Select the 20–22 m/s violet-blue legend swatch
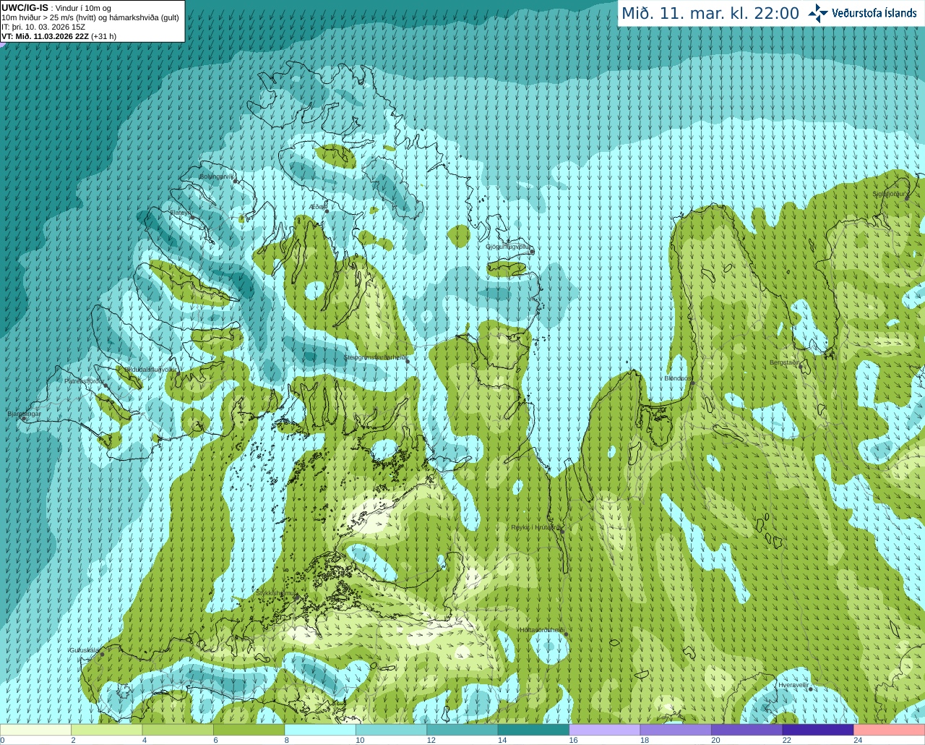This screenshot has width=925, height=745. tap(747, 730)
